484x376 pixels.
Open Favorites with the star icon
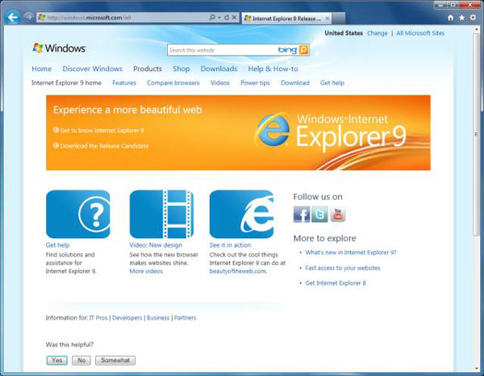(461, 18)
